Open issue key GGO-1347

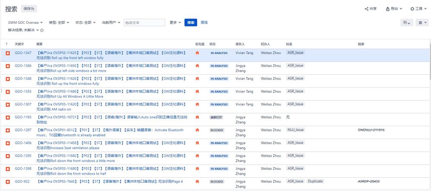tap(23, 53)
